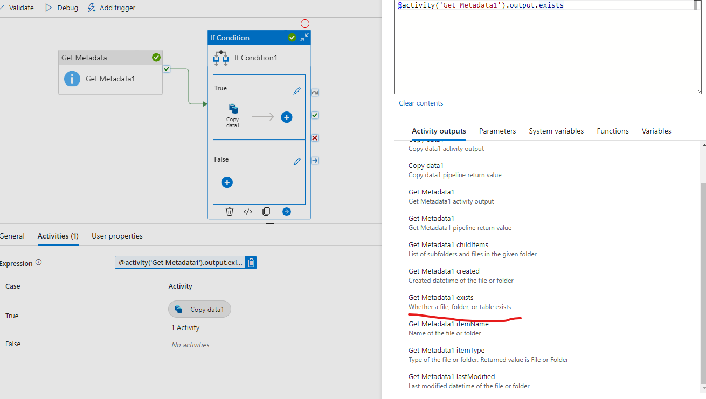
Task: Select the Get Metadata1 exists output
Action: click(441, 297)
